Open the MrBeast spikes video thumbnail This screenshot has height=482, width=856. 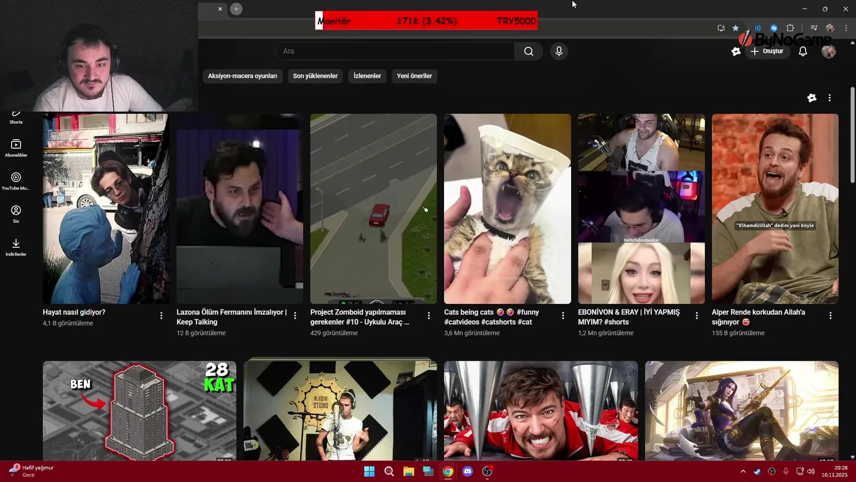[541, 411]
